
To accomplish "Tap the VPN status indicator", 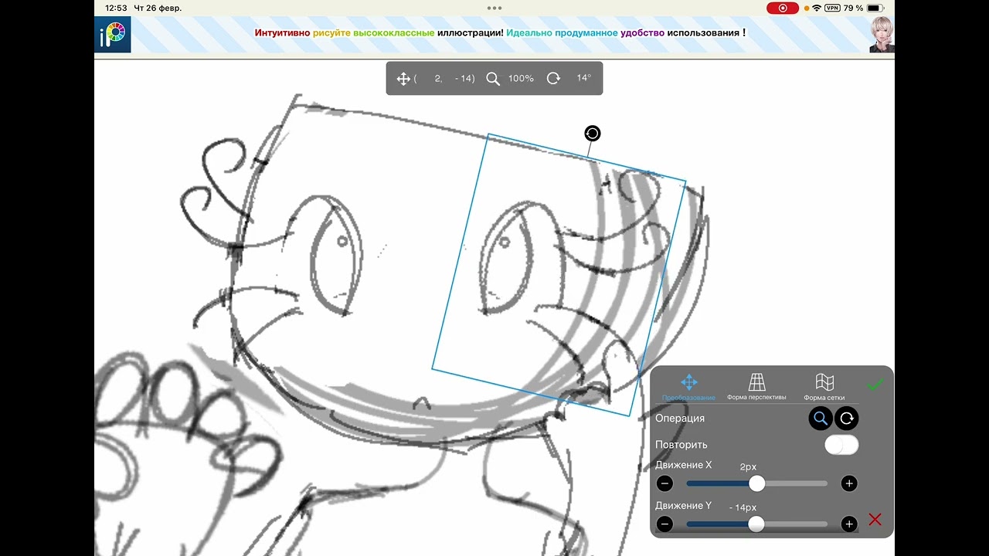I will click(x=832, y=8).
